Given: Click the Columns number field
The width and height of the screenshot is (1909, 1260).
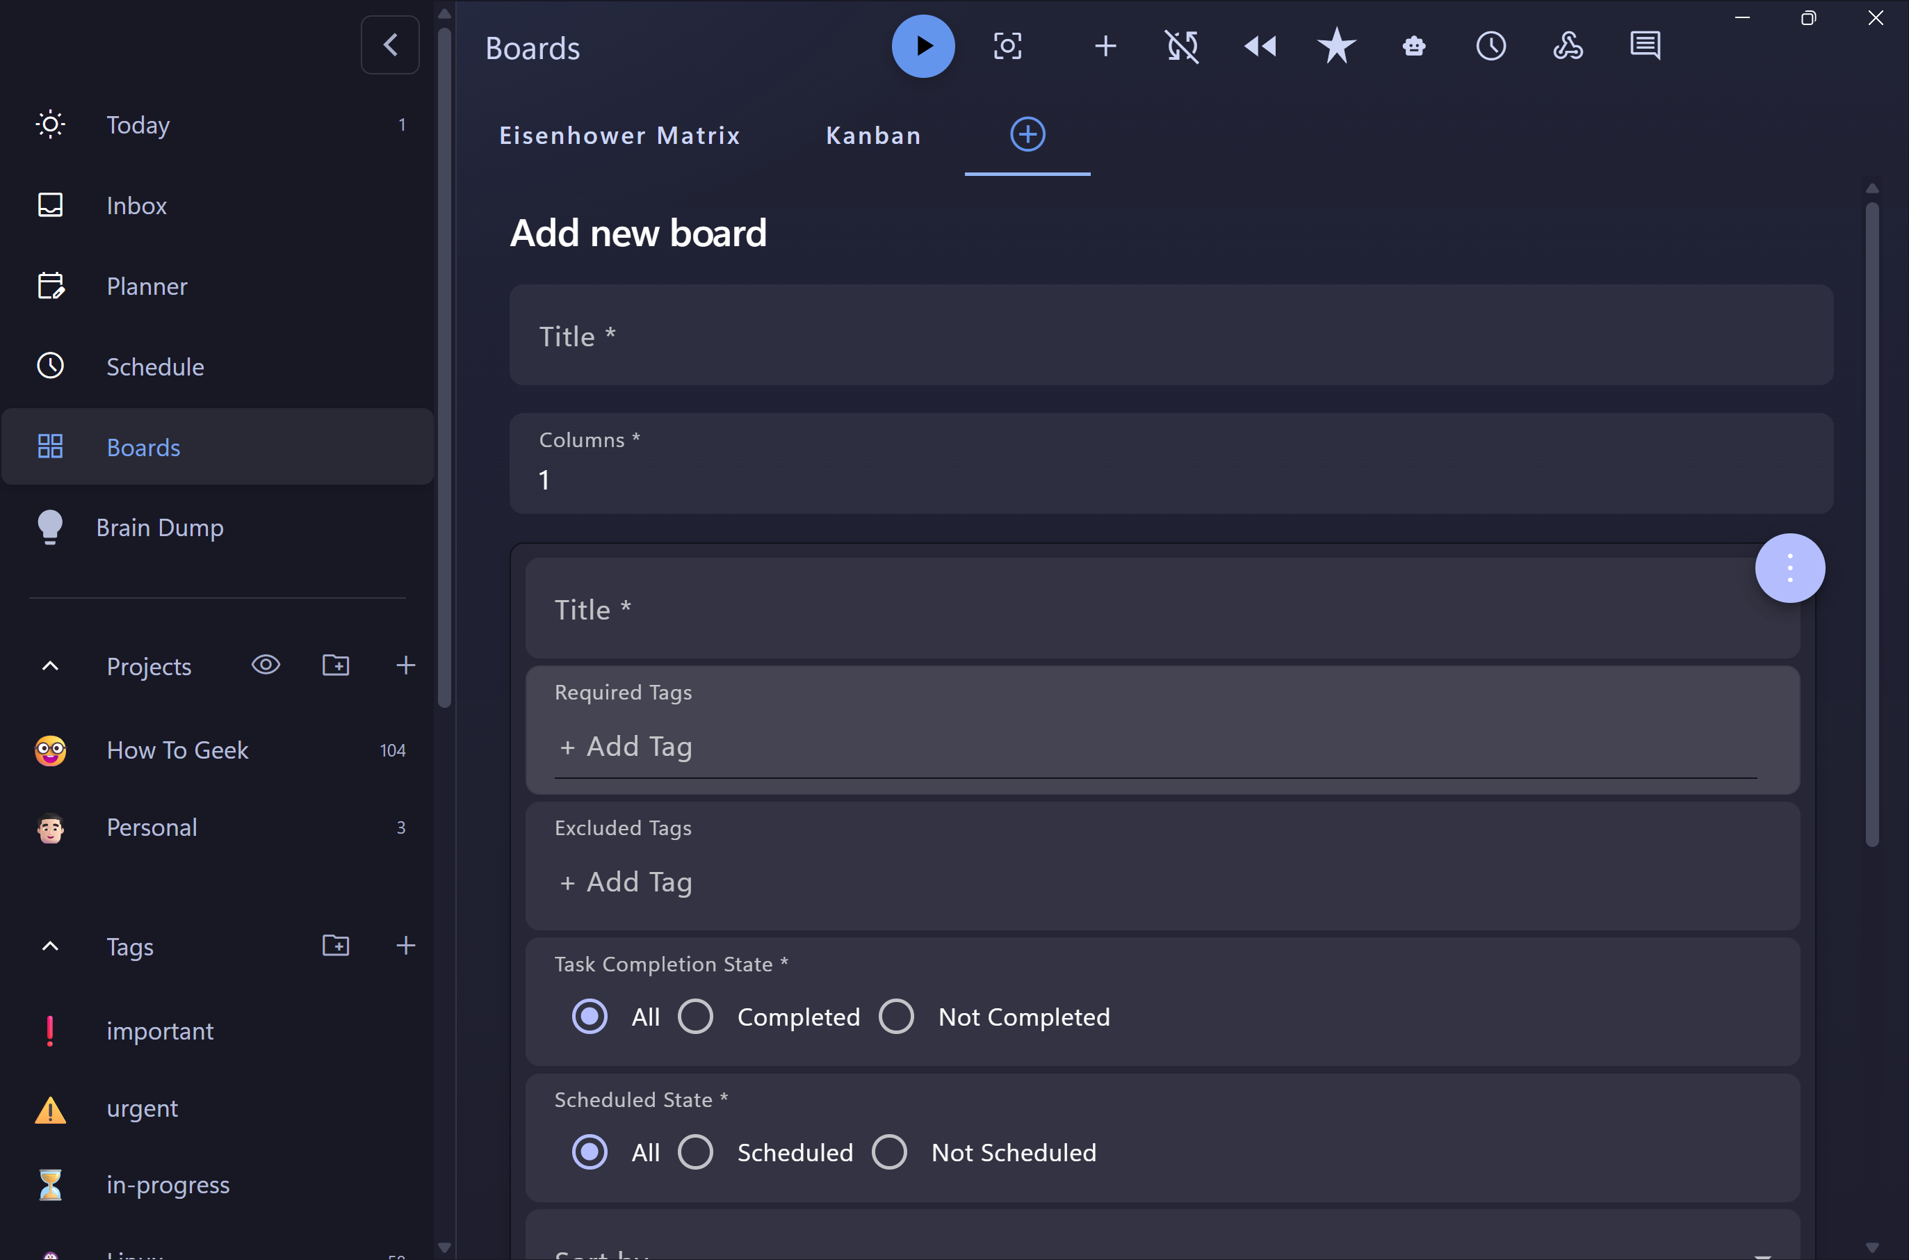Looking at the screenshot, I should [x=1171, y=464].
